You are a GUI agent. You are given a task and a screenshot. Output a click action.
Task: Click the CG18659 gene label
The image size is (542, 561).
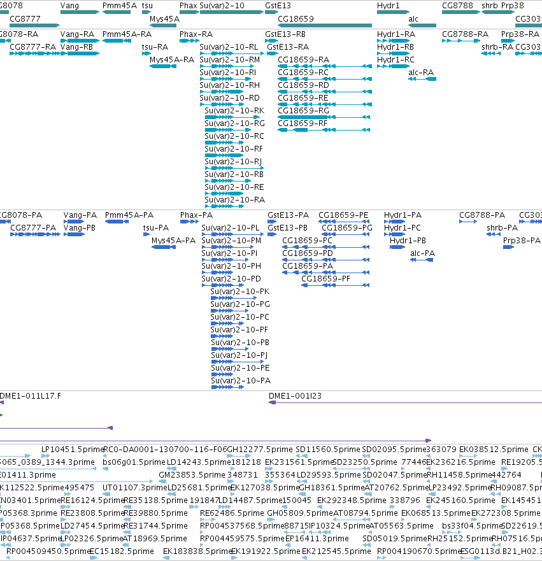(x=296, y=18)
